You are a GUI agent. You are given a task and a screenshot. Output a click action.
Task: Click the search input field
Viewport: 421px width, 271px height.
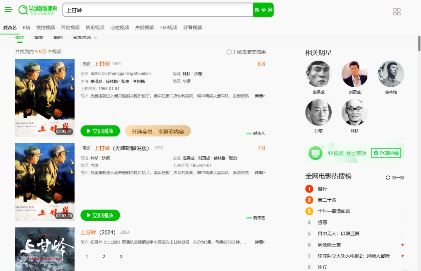tap(158, 10)
